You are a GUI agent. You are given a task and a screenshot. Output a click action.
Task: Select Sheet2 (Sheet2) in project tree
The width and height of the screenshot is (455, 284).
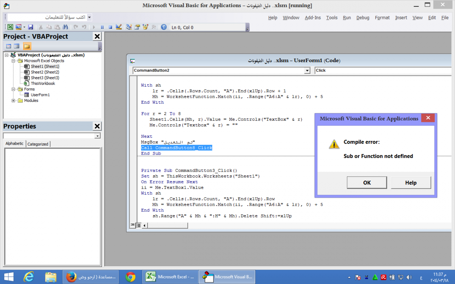[45, 72]
